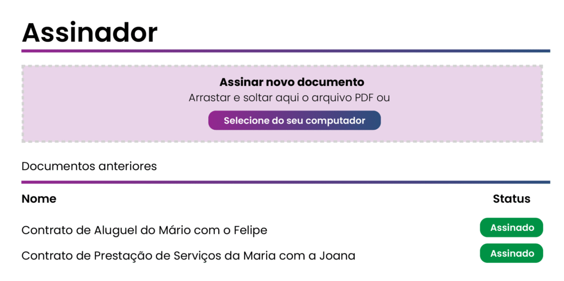The height and width of the screenshot is (281, 564).
Task: Click the gradient divider under Documentos anteriores
Action: click(x=285, y=182)
